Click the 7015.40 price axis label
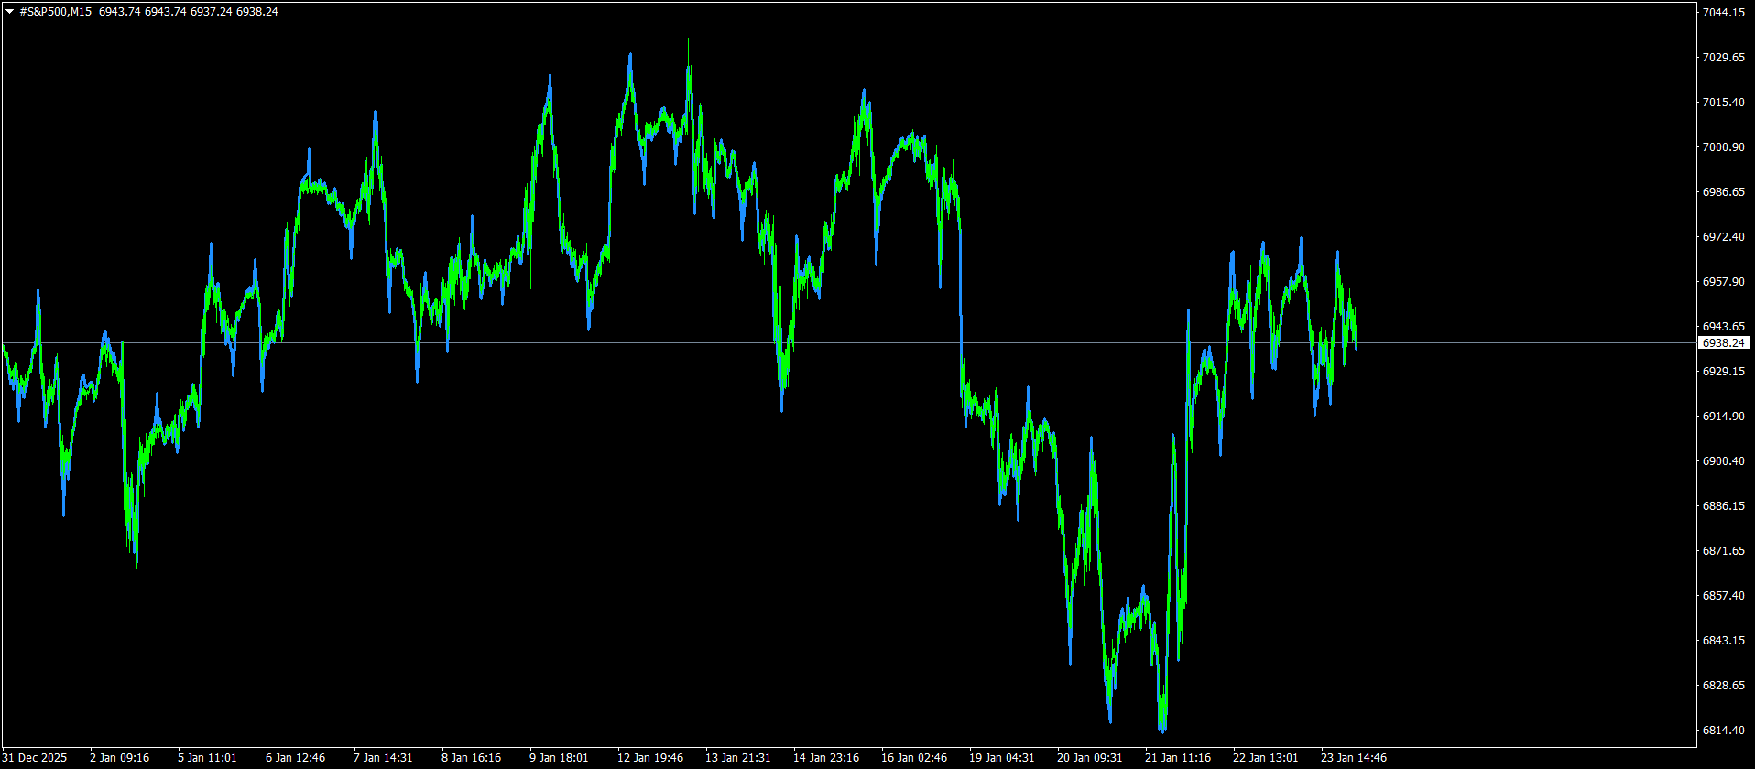This screenshot has width=1755, height=769. point(1723,103)
